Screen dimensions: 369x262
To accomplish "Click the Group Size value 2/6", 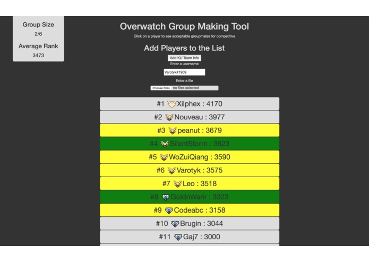I will [x=38, y=34].
